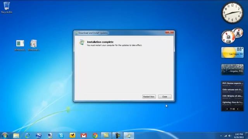Open the 'Lightning: How do I s...' headline

pyautogui.click(x=232, y=103)
